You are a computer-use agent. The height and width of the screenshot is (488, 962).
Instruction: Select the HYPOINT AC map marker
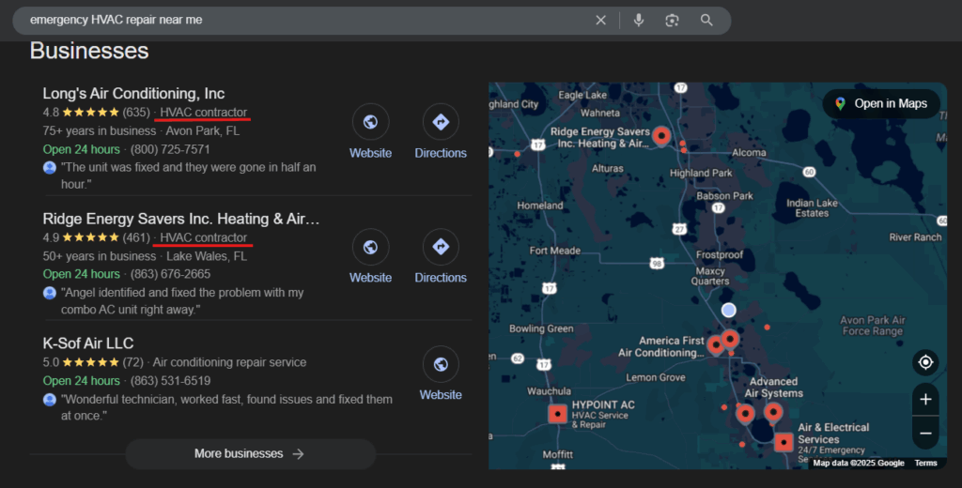click(x=558, y=414)
